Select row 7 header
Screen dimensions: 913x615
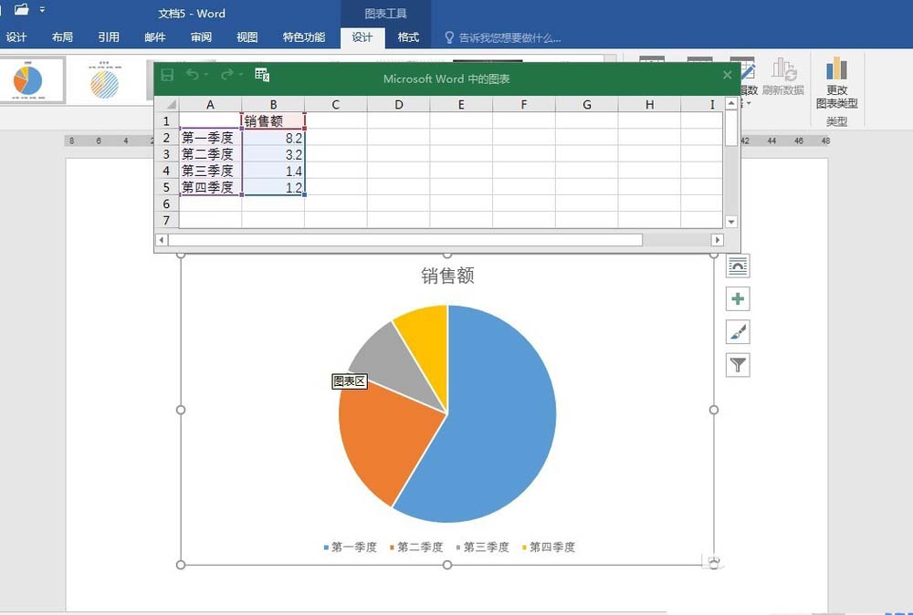click(x=166, y=220)
